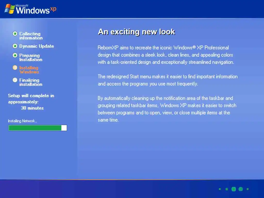Image resolution: width=264 pixels, height=198 pixels.
Task: Click the Installing Network status text
Action: [x=23, y=121]
